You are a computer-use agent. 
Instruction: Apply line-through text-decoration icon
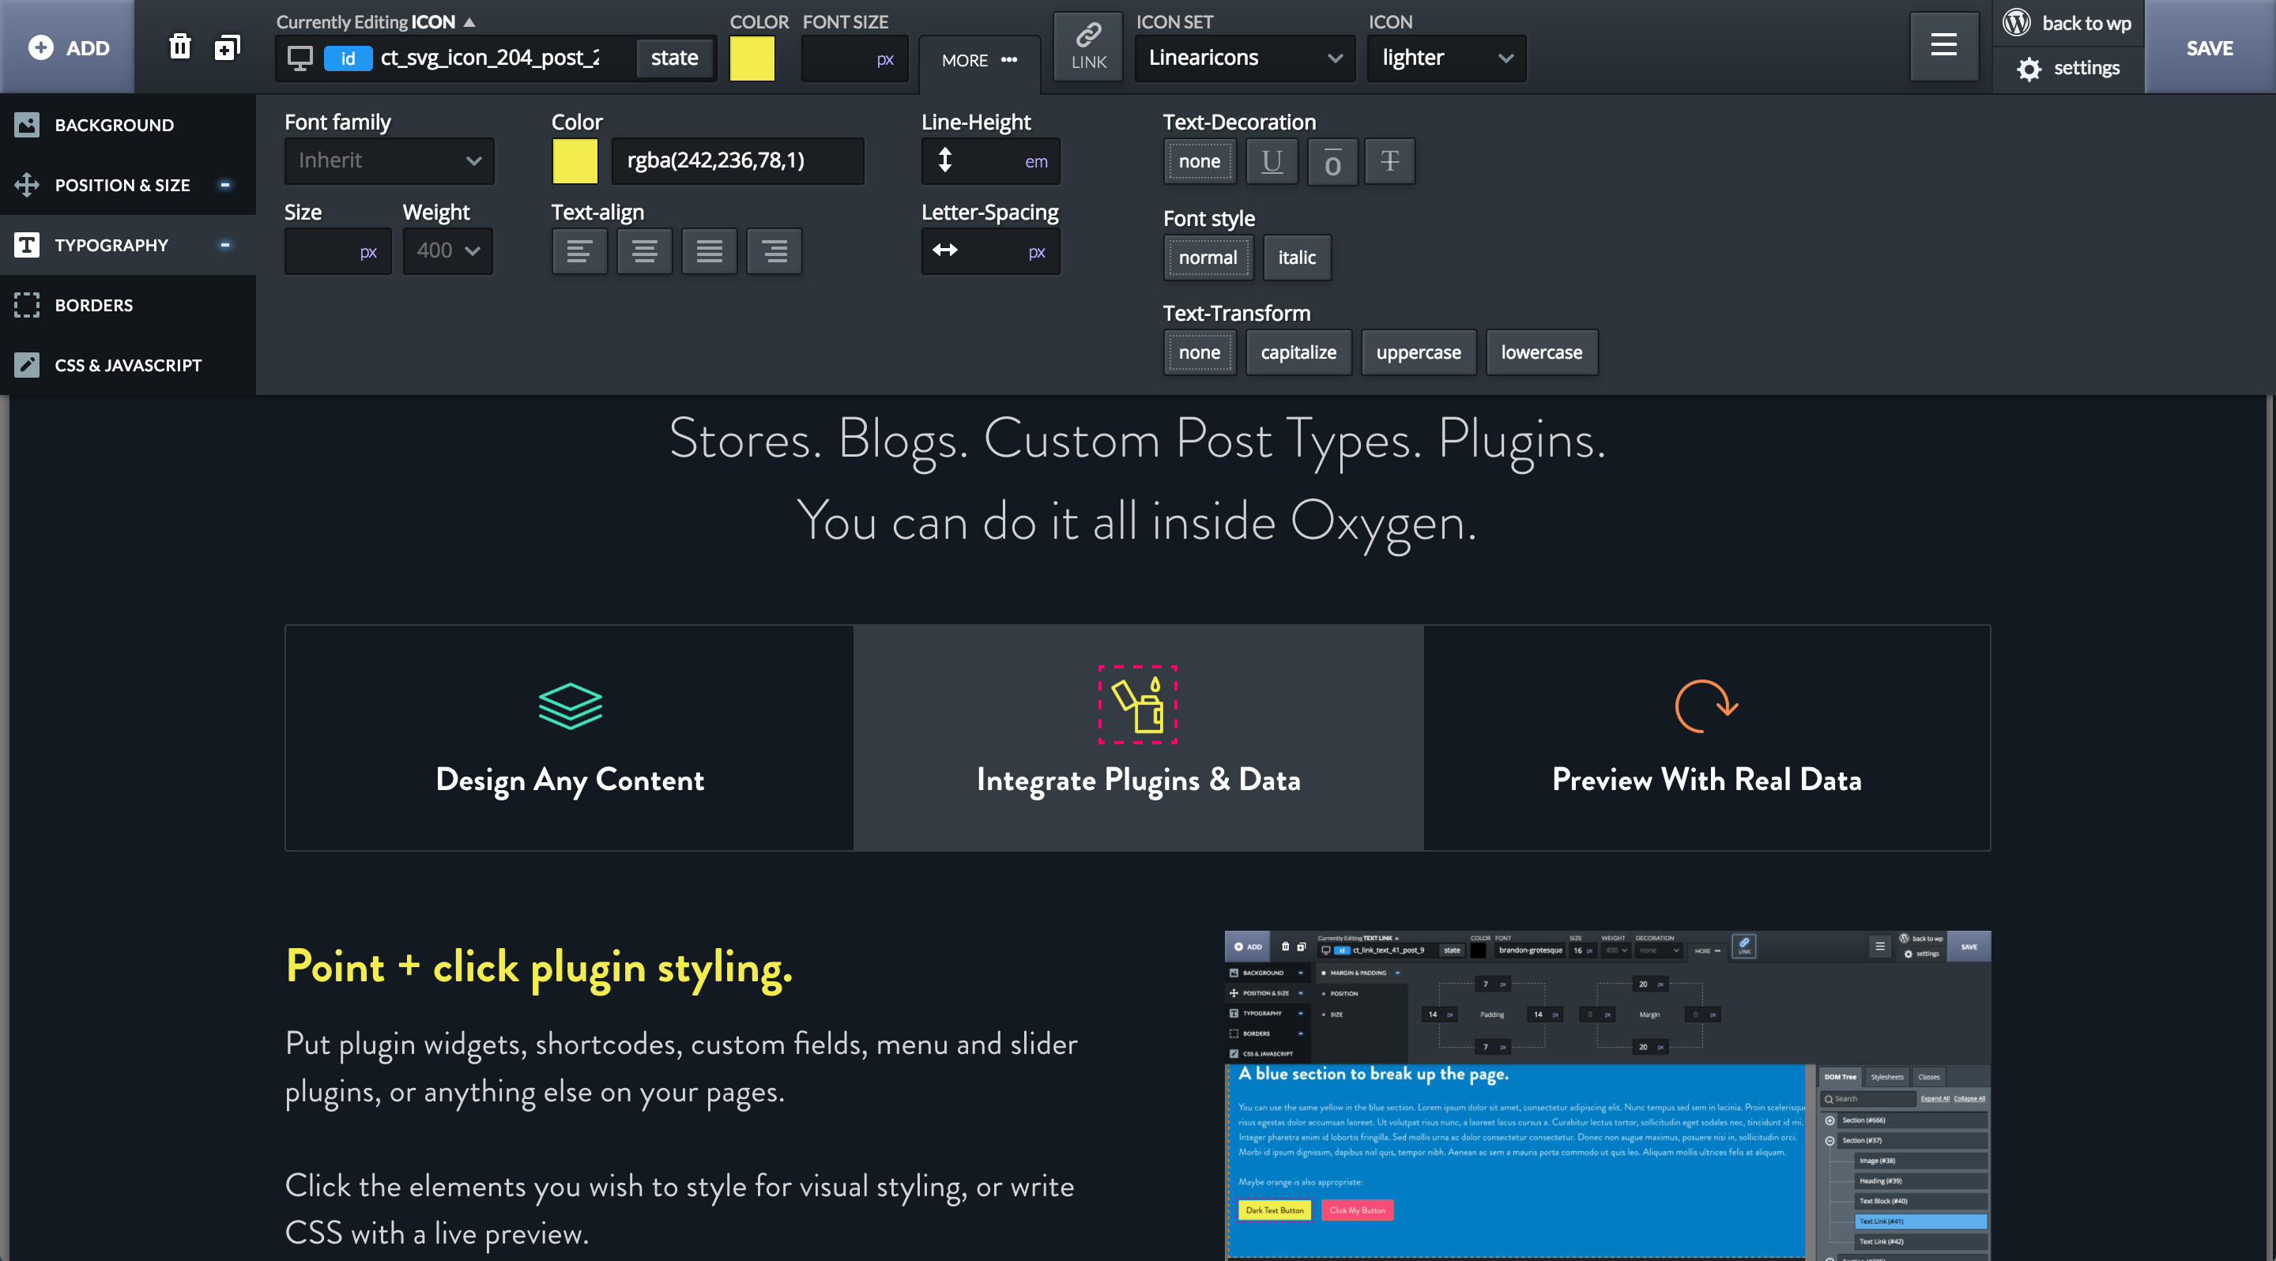click(1389, 160)
